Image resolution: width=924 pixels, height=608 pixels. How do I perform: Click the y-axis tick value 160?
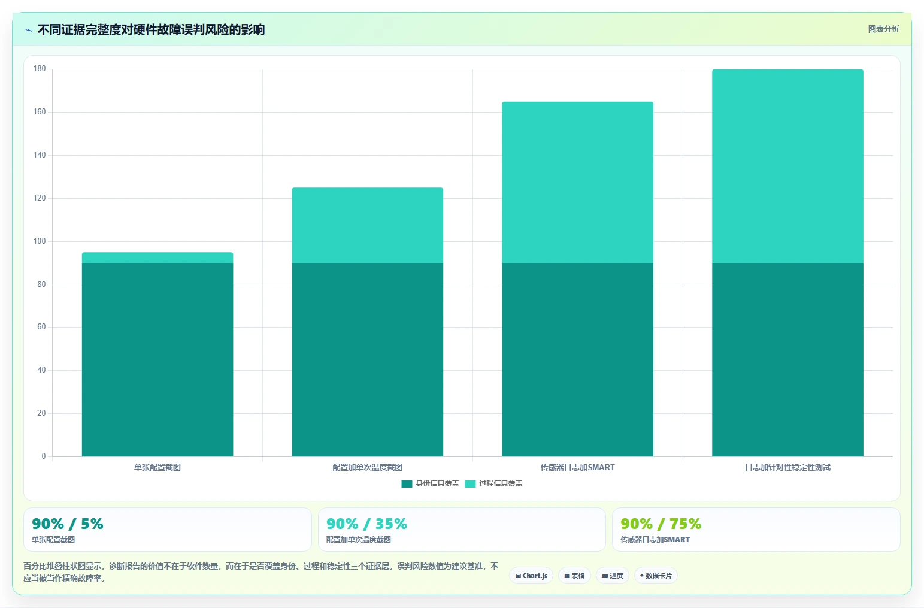pyautogui.click(x=40, y=112)
